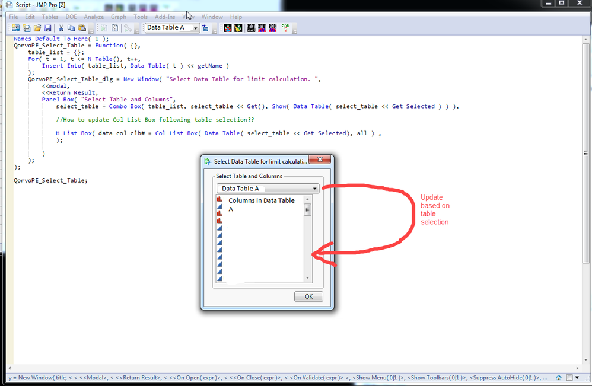
Task: Click the Open file folder icon
Action: 37,28
